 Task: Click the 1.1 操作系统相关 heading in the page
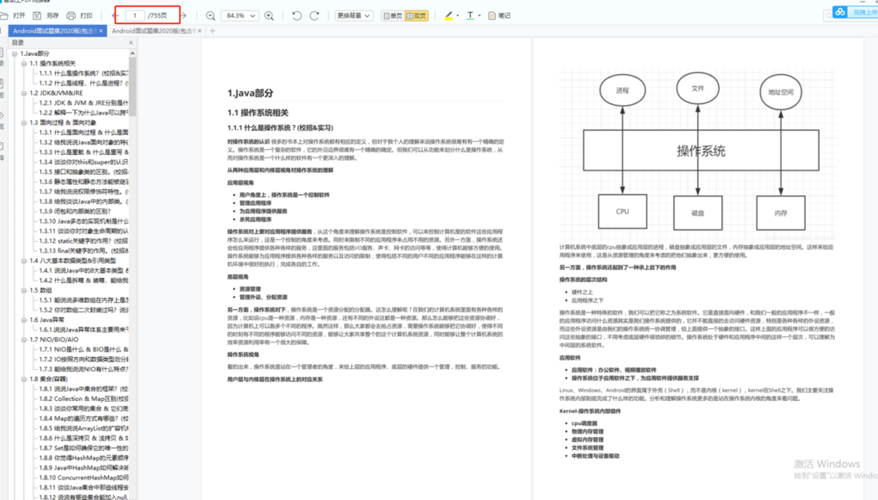click(x=257, y=113)
